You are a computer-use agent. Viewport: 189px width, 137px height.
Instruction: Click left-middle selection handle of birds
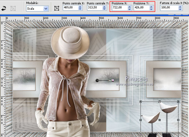click(141, 120)
